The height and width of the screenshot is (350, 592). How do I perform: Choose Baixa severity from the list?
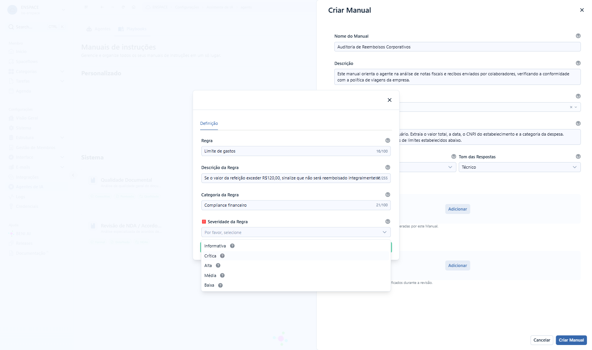296,285
